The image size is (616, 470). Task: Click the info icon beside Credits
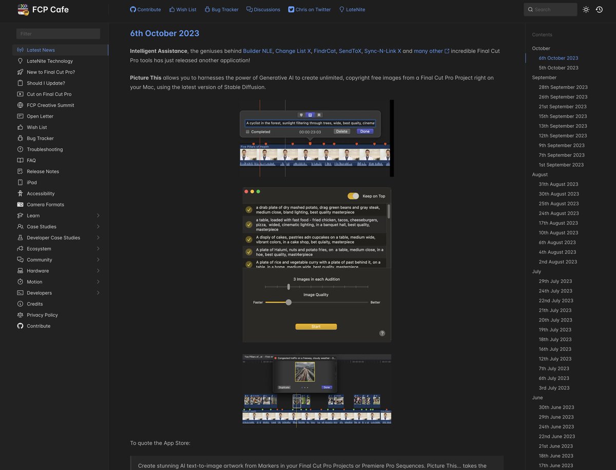click(20, 304)
